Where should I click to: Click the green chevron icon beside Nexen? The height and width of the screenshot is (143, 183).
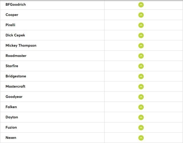click(x=141, y=138)
